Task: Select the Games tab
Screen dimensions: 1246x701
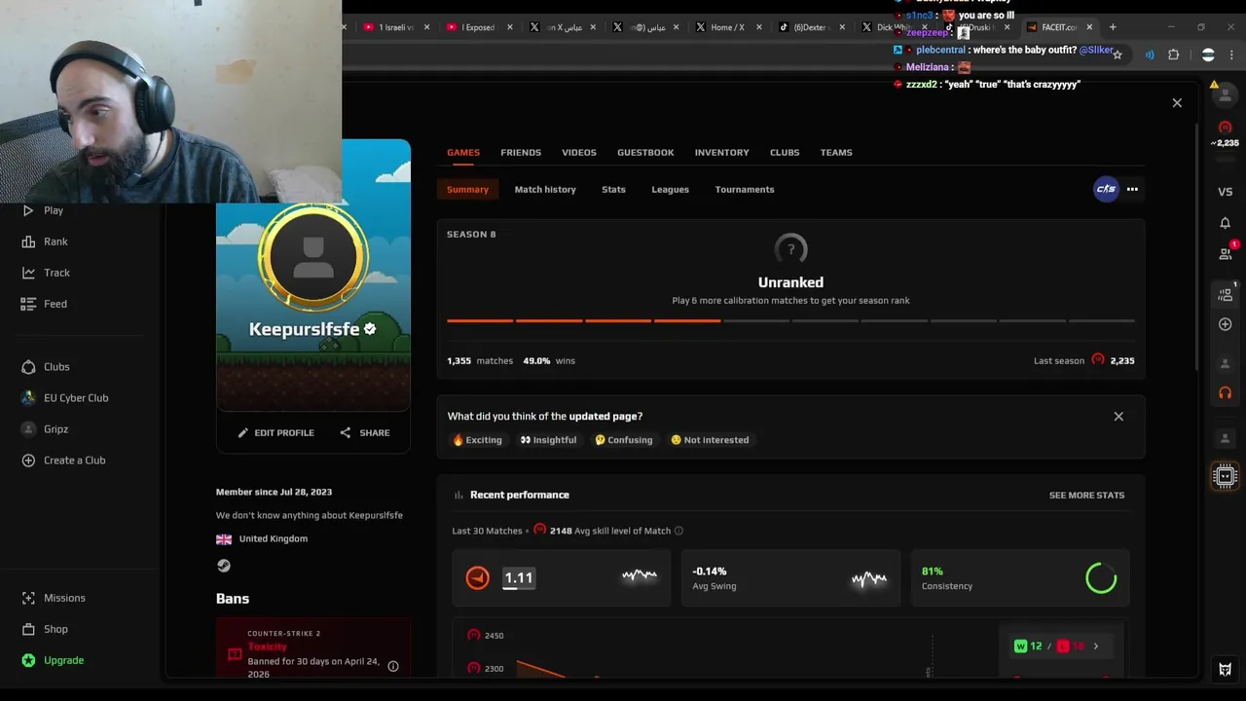Action: (x=463, y=153)
